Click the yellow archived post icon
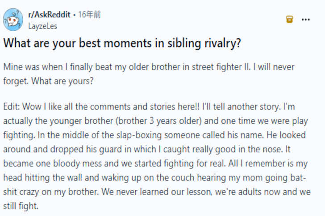 [x=289, y=20]
